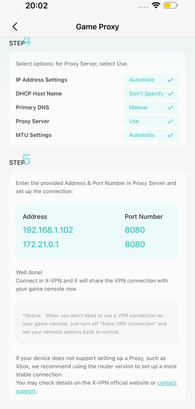This screenshot has height=409, width=195.
Task: Click checkmark next to Don't Specify
Action: click(171, 94)
